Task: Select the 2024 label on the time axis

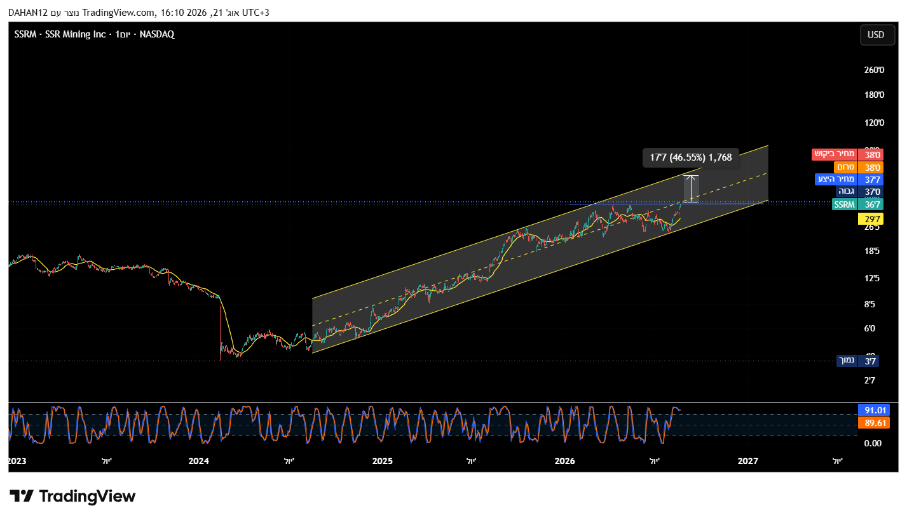Action: pyautogui.click(x=199, y=461)
